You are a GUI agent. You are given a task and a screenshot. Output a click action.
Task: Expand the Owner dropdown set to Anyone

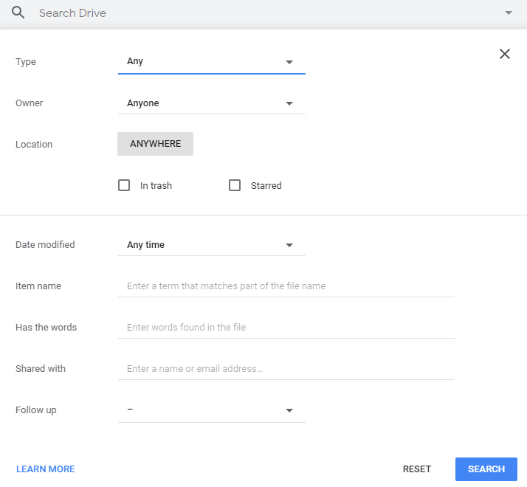211,103
